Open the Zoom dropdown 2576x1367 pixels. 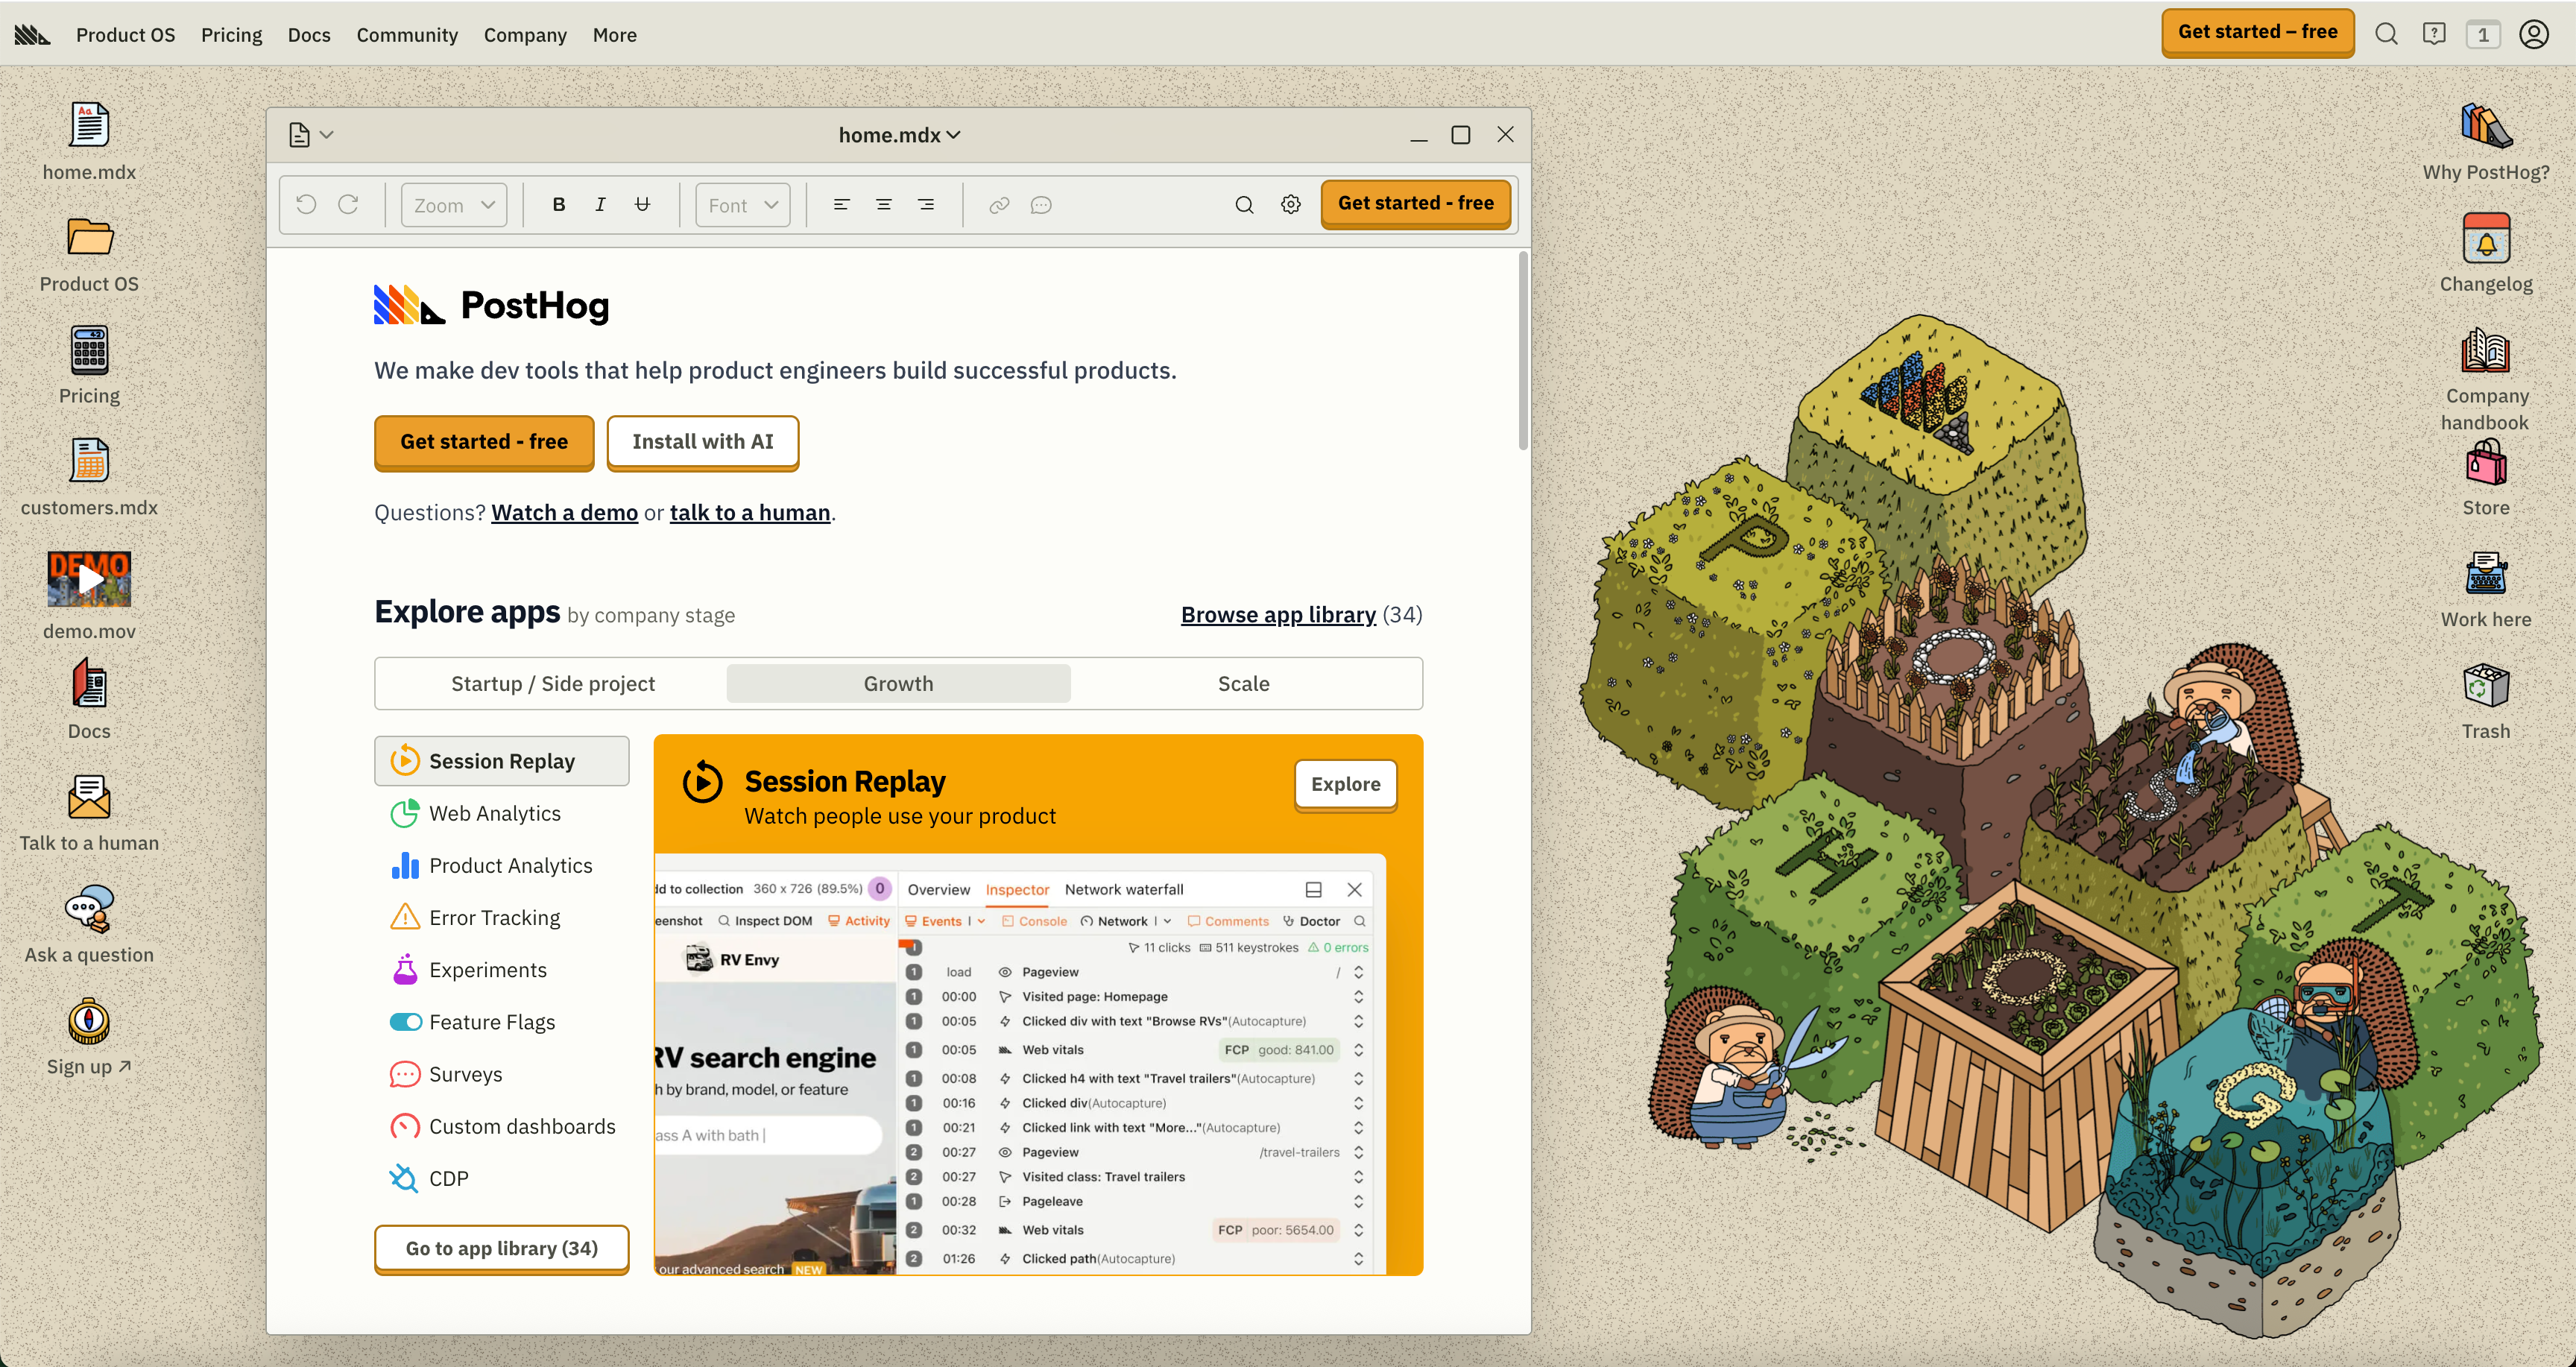point(454,205)
